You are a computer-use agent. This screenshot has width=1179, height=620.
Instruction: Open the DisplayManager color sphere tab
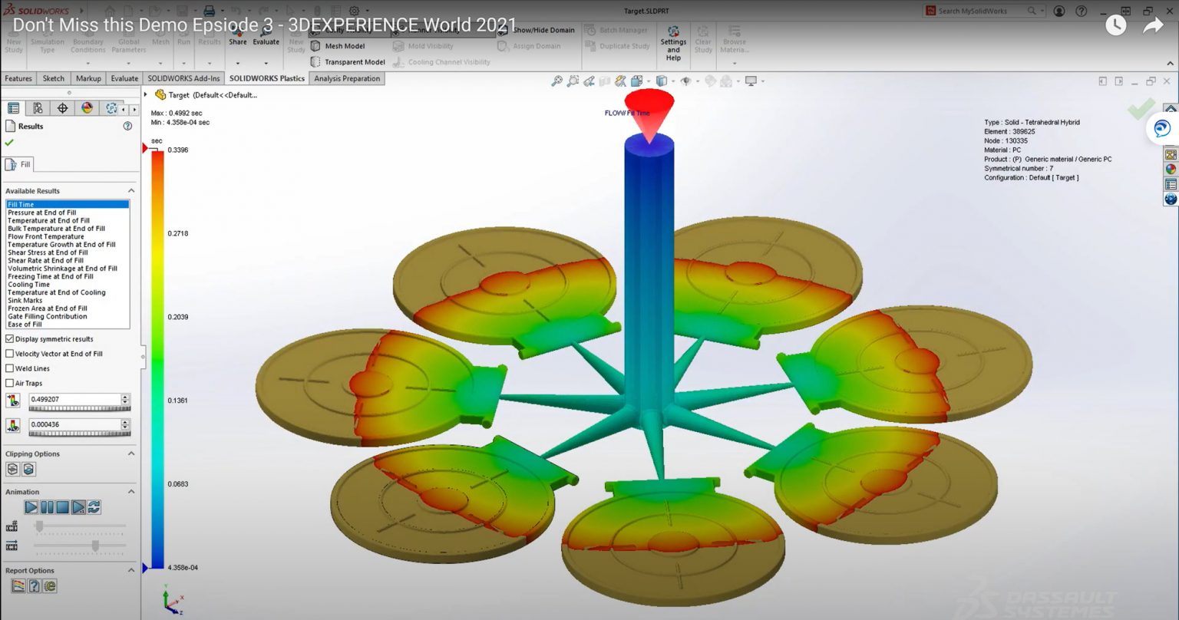[87, 108]
